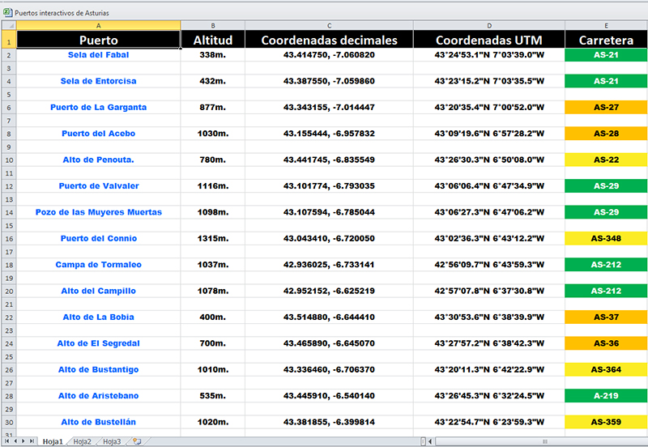This screenshot has height=447, width=648.
Task: Select the Altitud header cell
Action: 213,40
